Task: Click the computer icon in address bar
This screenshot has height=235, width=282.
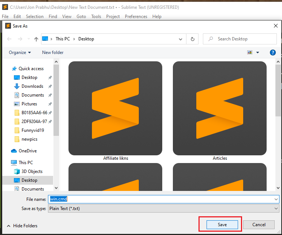Action: click(45, 39)
